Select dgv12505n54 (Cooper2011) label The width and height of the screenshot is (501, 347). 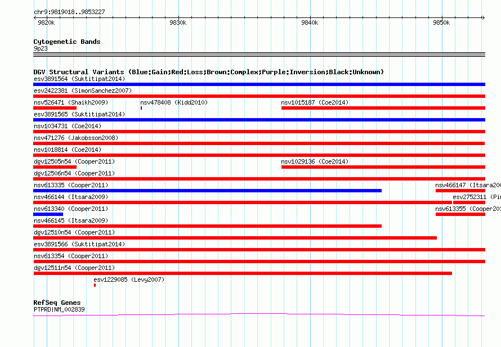74,161
